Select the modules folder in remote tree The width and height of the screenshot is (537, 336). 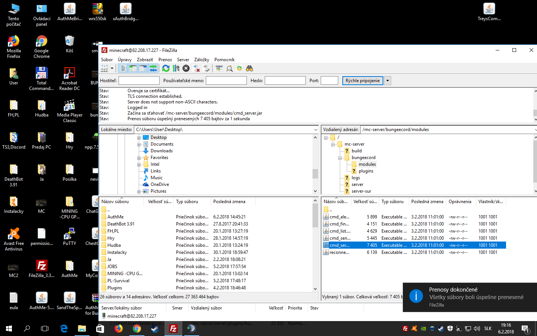[x=367, y=164]
